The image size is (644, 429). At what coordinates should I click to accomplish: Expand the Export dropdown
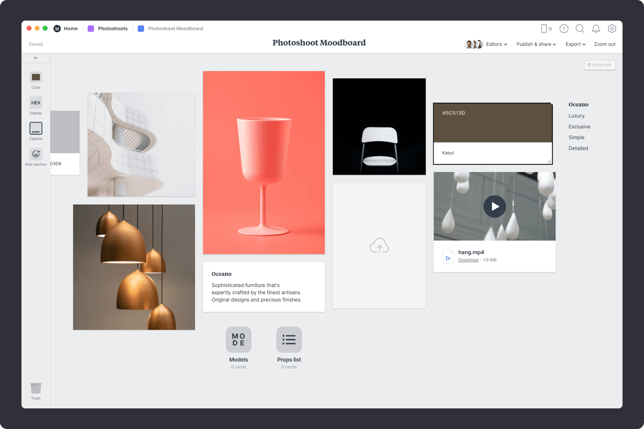[x=575, y=44]
